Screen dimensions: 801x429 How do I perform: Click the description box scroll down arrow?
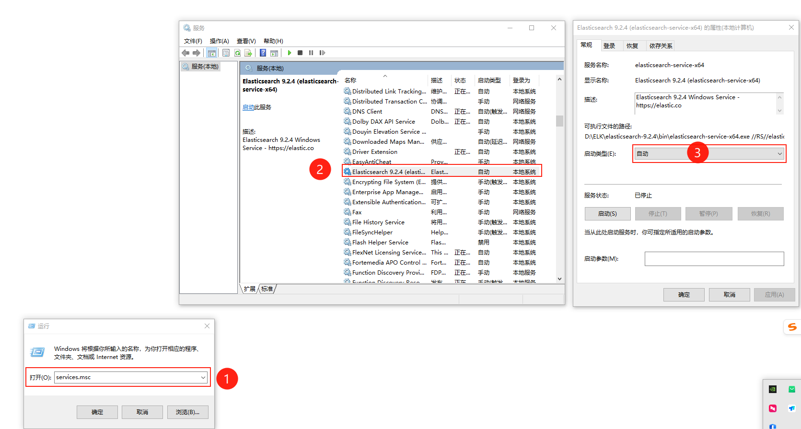click(780, 111)
